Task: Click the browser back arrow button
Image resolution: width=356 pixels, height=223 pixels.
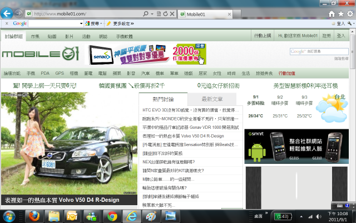Action: (7, 13)
